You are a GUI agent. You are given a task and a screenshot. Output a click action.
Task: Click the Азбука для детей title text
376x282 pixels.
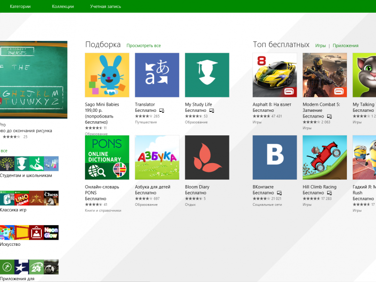(x=152, y=187)
